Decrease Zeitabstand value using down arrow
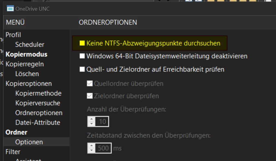Screen dimensions: 276x161 [x=92, y=150]
